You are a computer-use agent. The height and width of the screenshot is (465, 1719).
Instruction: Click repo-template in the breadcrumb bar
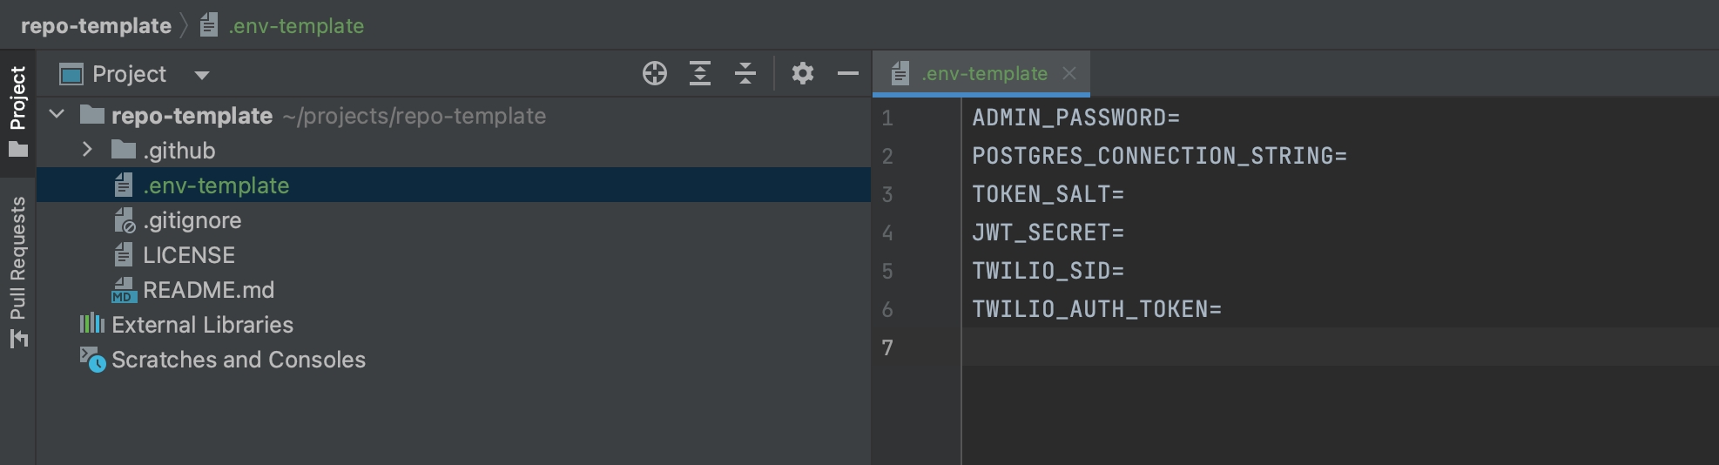[96, 26]
